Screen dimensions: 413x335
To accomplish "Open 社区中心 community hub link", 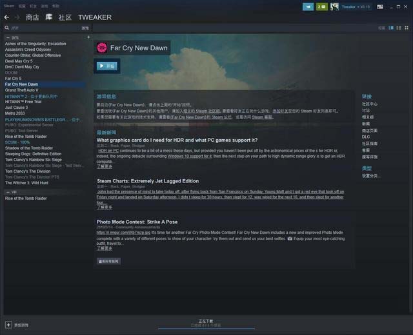I will (x=370, y=104).
